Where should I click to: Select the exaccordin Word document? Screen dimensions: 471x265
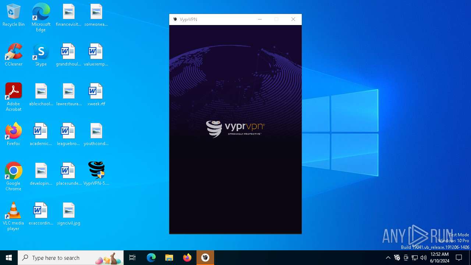tap(41, 214)
